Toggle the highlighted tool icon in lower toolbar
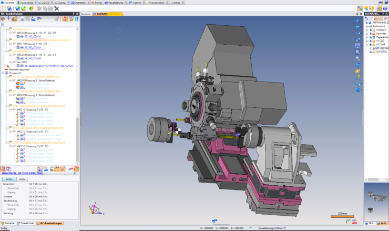Screen dimensions: 389x231 (x=57, y=169)
